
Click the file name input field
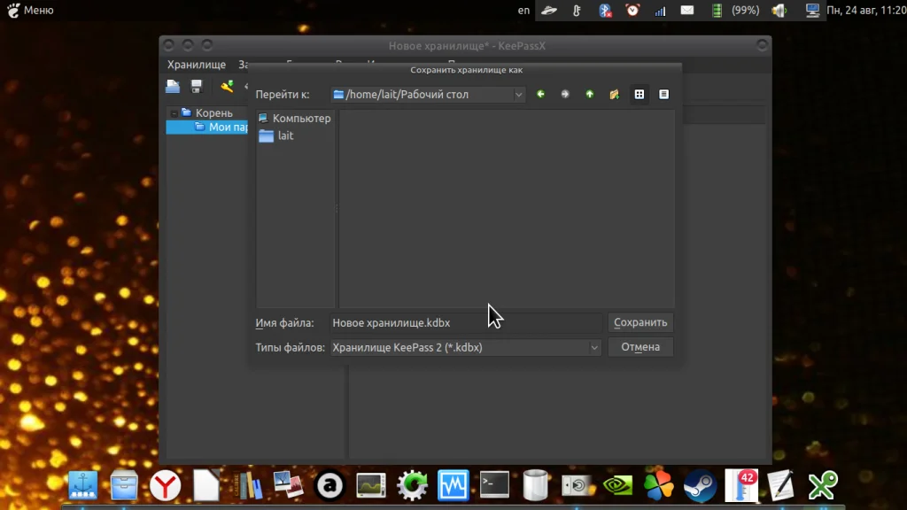pos(466,322)
